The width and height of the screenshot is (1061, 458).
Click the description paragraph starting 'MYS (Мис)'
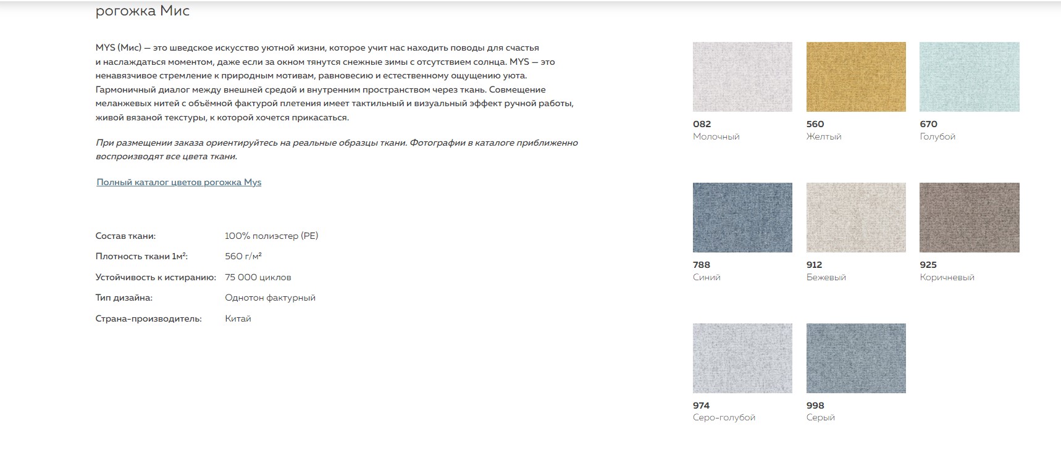coord(335,83)
